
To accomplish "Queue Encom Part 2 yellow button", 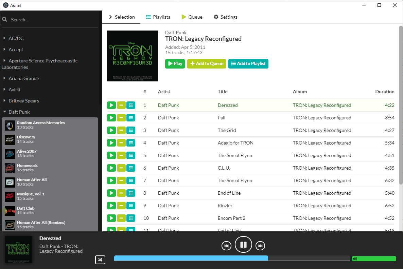I will pyautogui.click(x=121, y=218).
